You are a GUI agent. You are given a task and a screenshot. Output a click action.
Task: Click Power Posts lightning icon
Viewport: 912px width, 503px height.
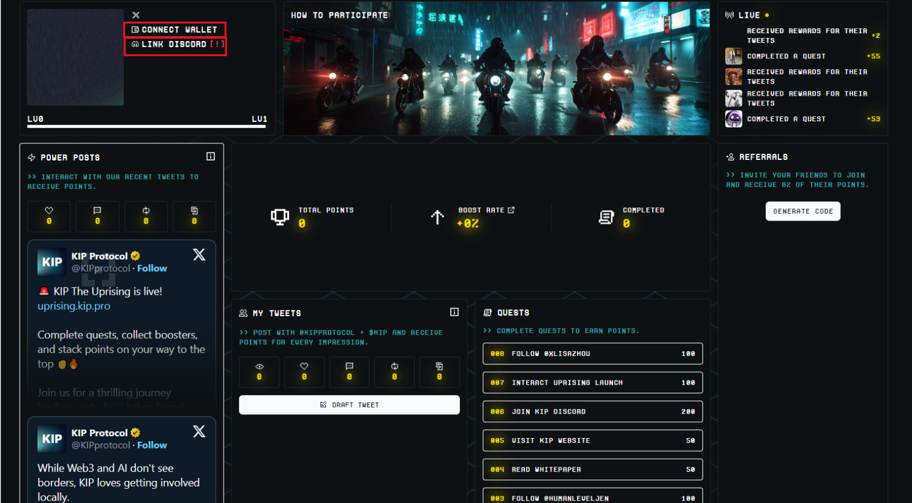[x=32, y=157]
